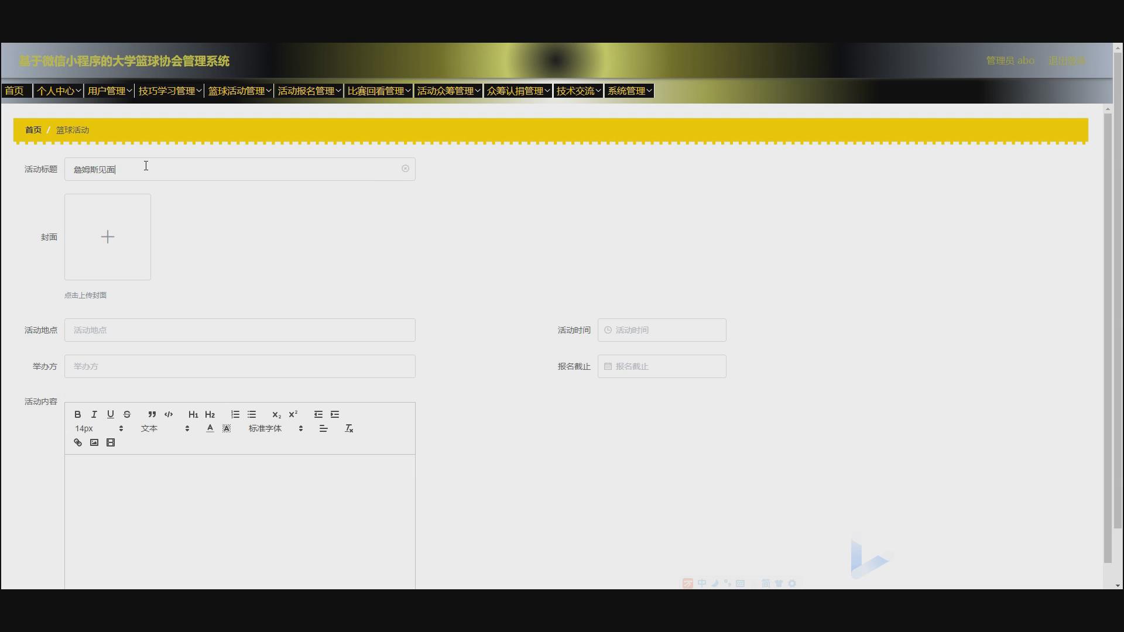Open text color picker

click(x=210, y=429)
